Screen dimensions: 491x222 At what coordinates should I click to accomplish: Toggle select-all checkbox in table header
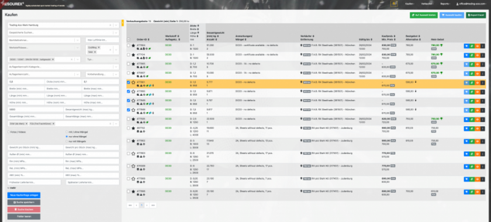click(x=129, y=40)
